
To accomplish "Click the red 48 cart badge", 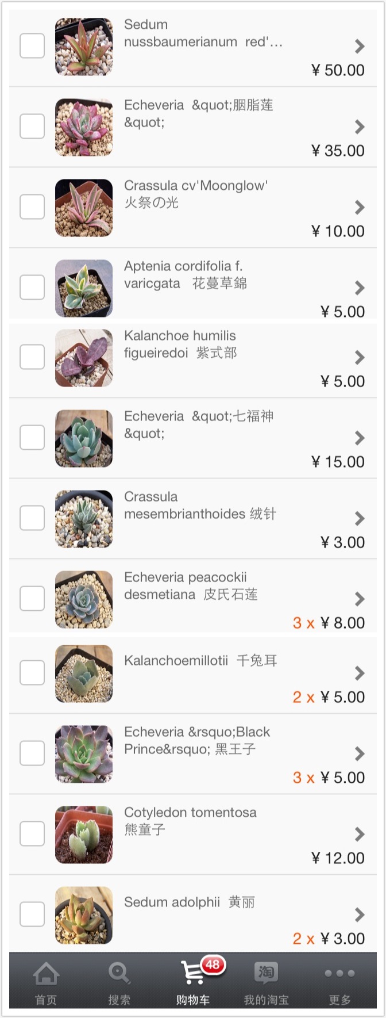I will 213,965.
